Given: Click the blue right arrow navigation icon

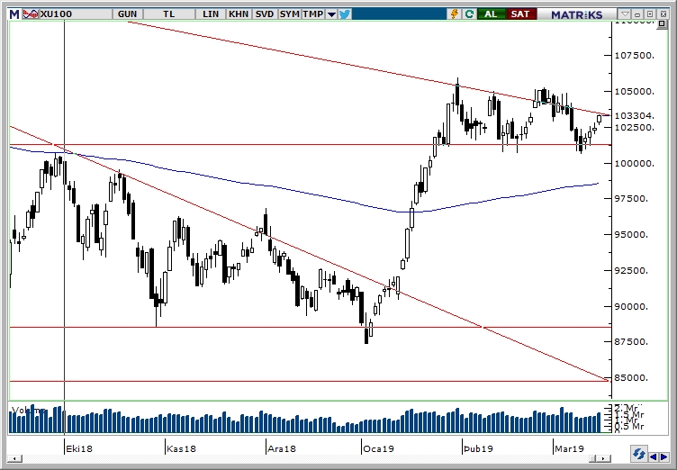Looking at the screenshot, I should [664, 456].
